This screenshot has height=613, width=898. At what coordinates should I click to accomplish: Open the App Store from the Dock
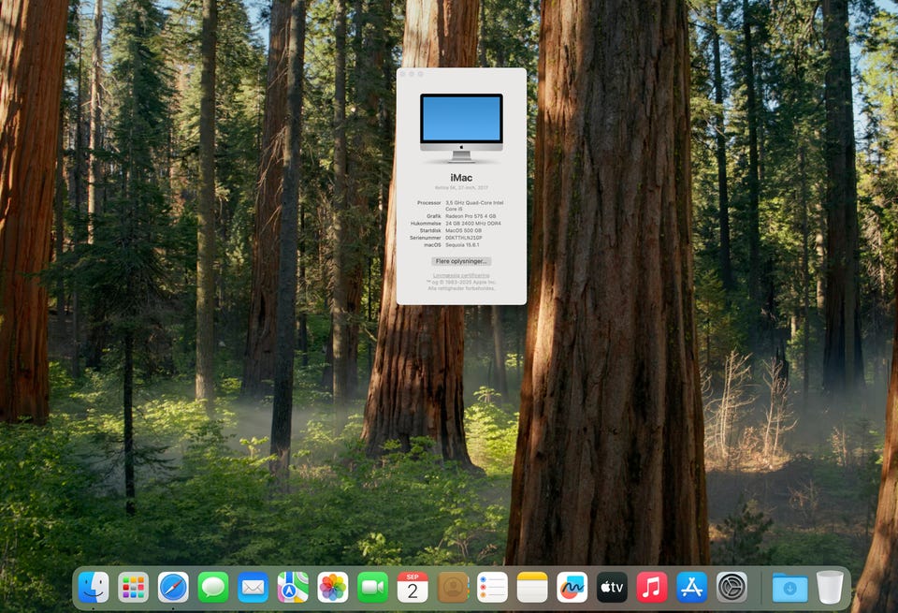pyautogui.click(x=692, y=587)
